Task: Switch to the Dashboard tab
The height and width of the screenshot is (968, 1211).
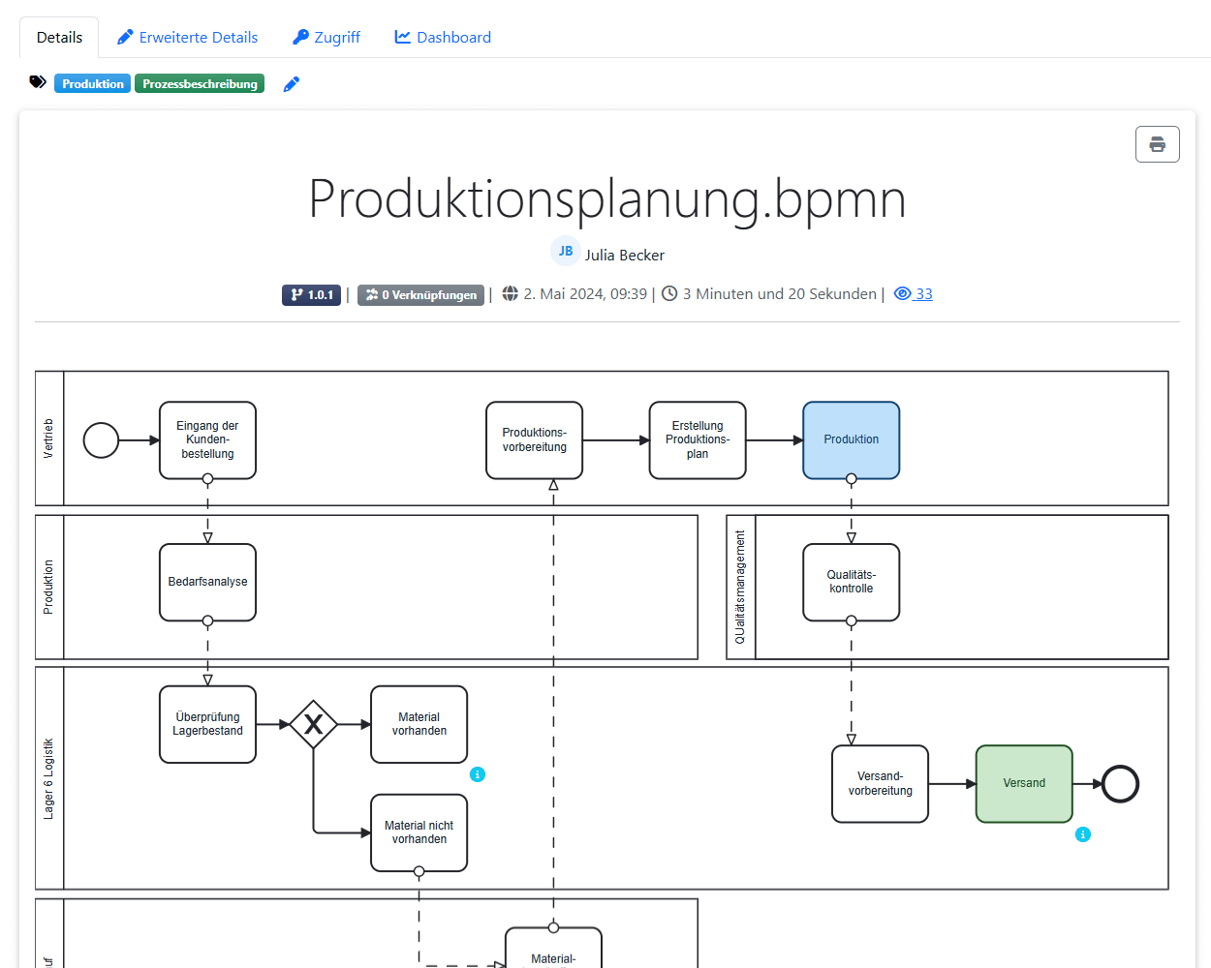Action: pyautogui.click(x=443, y=38)
